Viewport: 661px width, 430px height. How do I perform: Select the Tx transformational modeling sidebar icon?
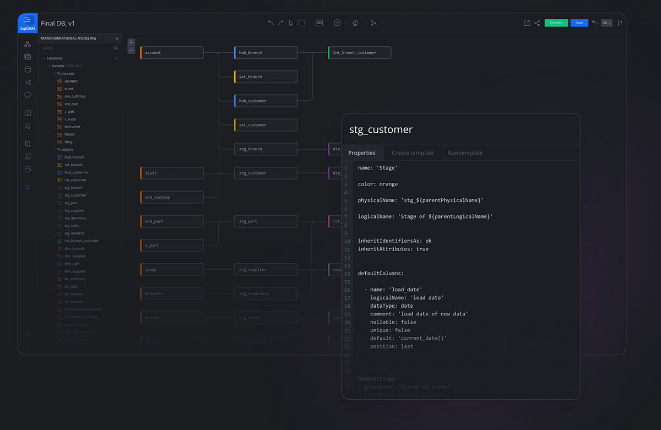pyautogui.click(x=28, y=187)
